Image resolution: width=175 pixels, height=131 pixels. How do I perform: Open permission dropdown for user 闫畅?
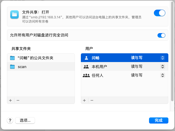click(163, 58)
